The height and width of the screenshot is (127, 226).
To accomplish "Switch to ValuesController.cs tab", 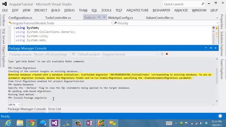I will [160, 18].
